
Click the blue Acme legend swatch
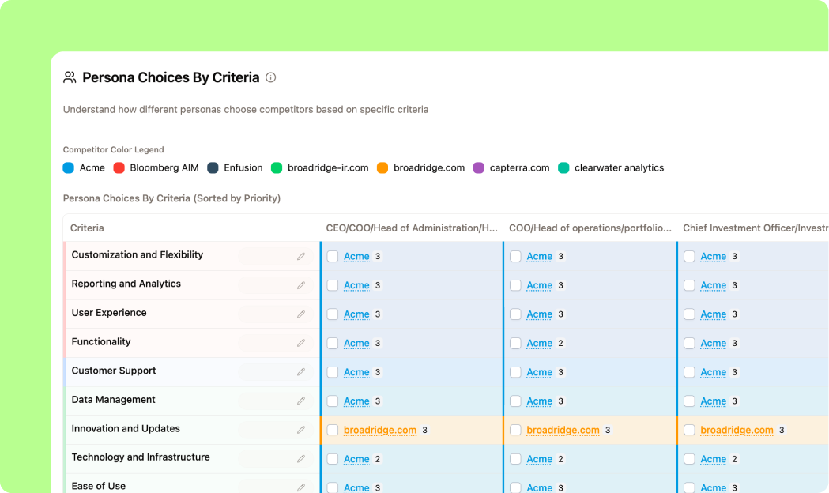click(68, 168)
